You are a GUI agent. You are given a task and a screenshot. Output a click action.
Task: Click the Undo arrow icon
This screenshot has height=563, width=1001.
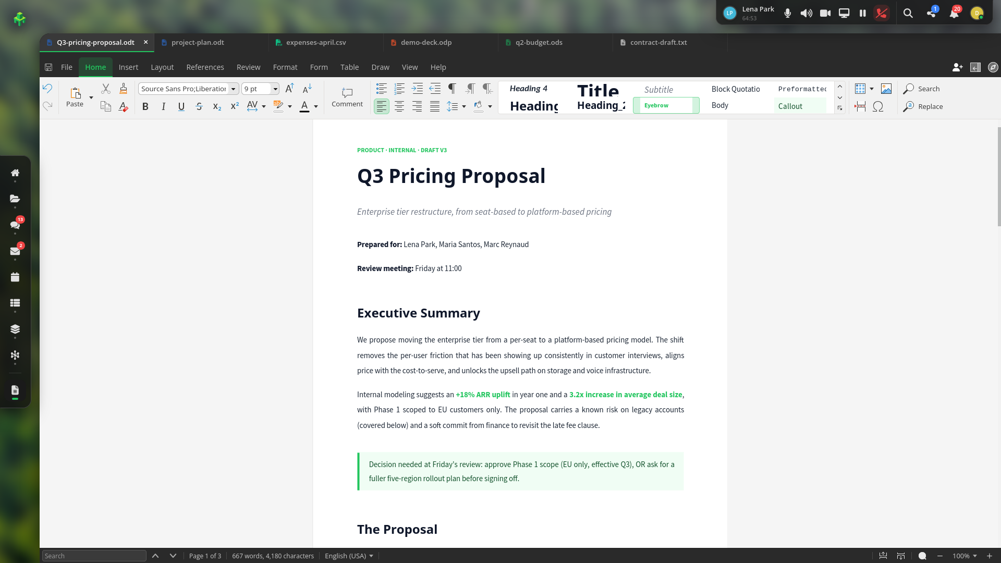[x=47, y=89]
